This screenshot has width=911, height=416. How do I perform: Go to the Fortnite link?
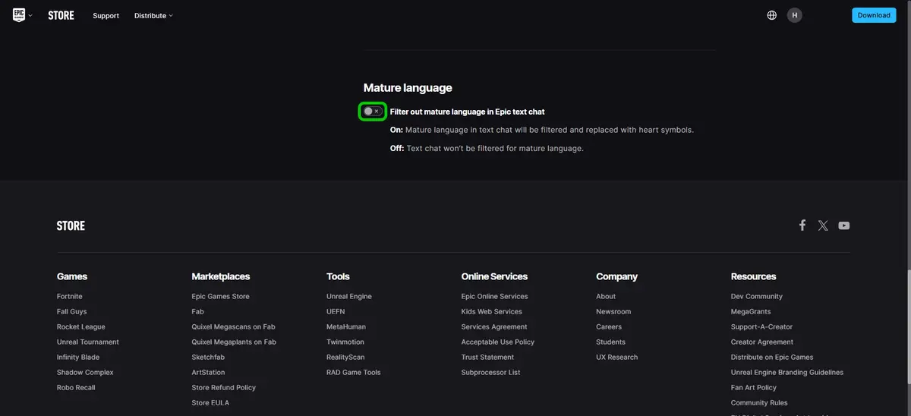[69, 296]
